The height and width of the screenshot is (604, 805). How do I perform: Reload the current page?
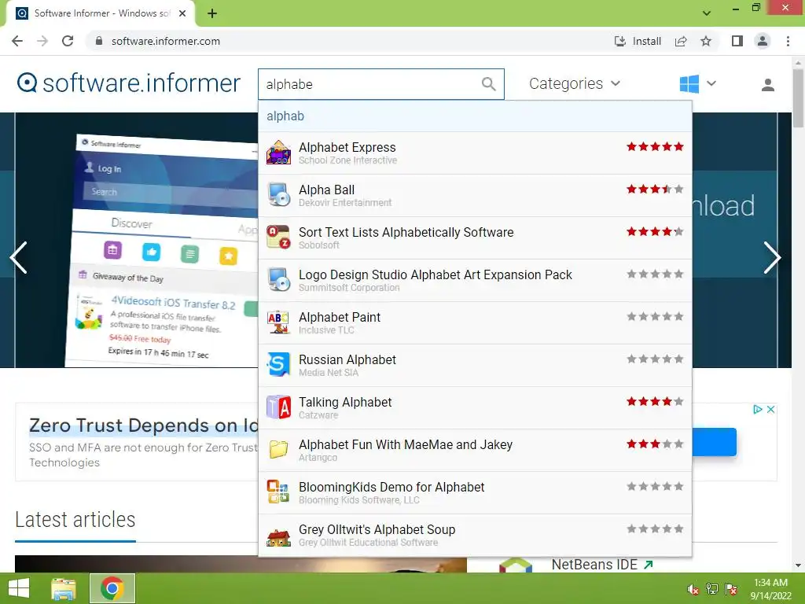(x=68, y=41)
